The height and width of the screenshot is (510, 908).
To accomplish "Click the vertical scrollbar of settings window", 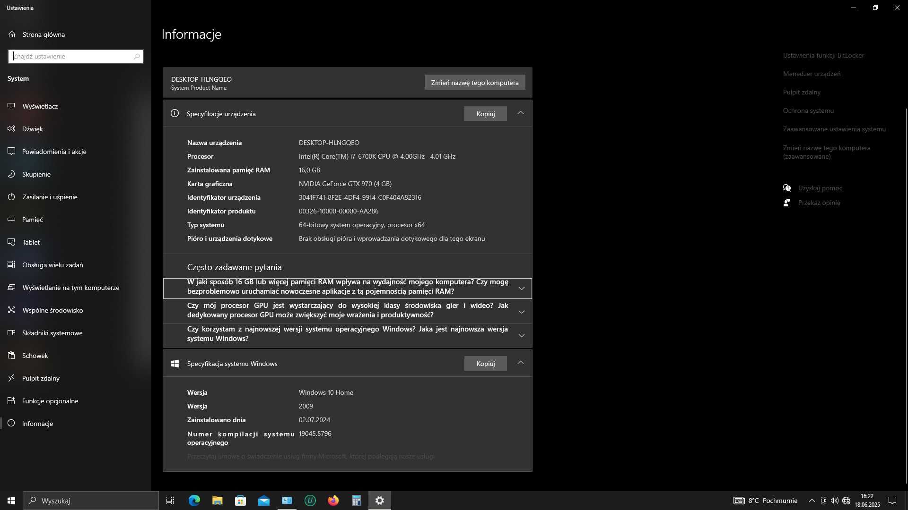I will click(x=906, y=295).
